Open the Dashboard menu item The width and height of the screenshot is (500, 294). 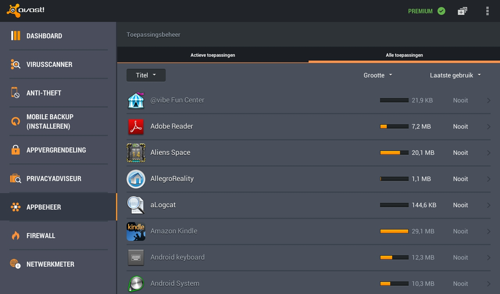click(58, 36)
